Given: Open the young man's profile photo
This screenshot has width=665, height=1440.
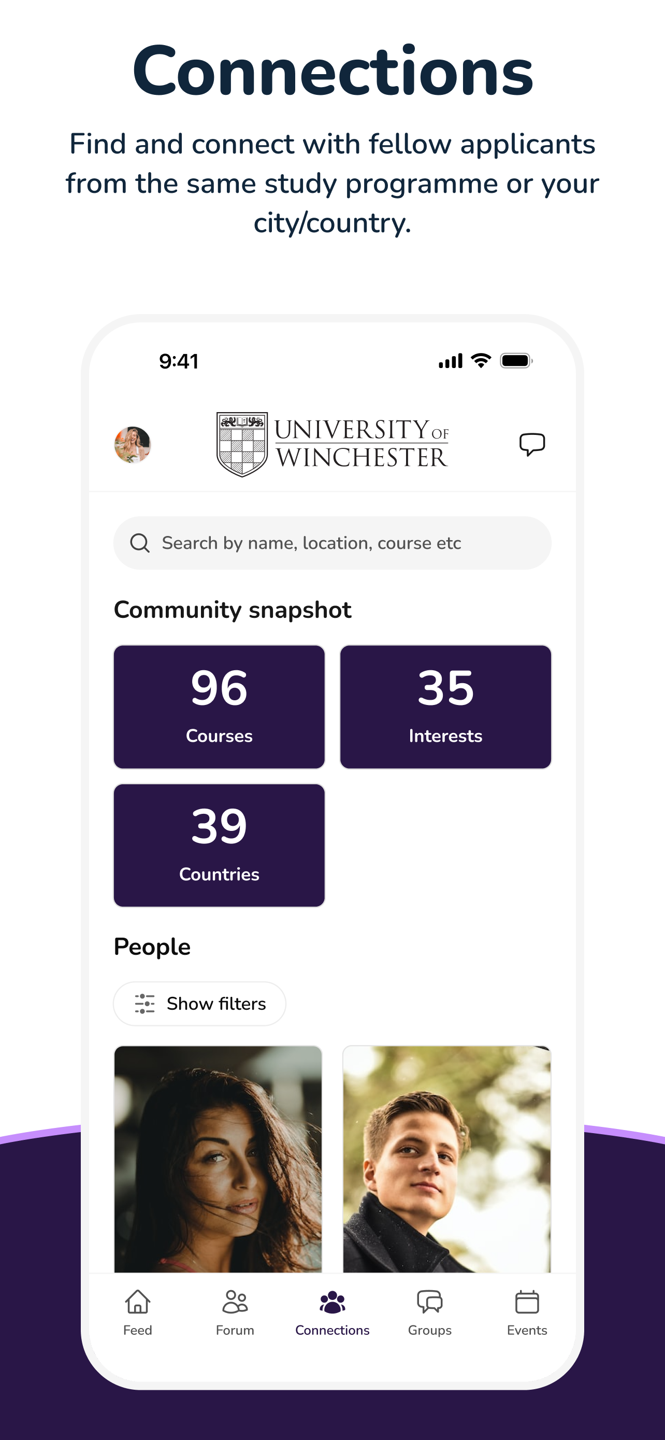Looking at the screenshot, I should click(x=446, y=1159).
